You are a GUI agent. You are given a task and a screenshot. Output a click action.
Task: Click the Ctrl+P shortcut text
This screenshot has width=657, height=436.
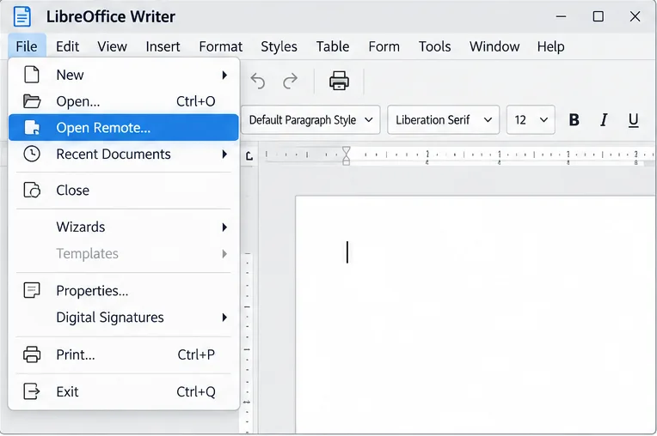coord(196,354)
